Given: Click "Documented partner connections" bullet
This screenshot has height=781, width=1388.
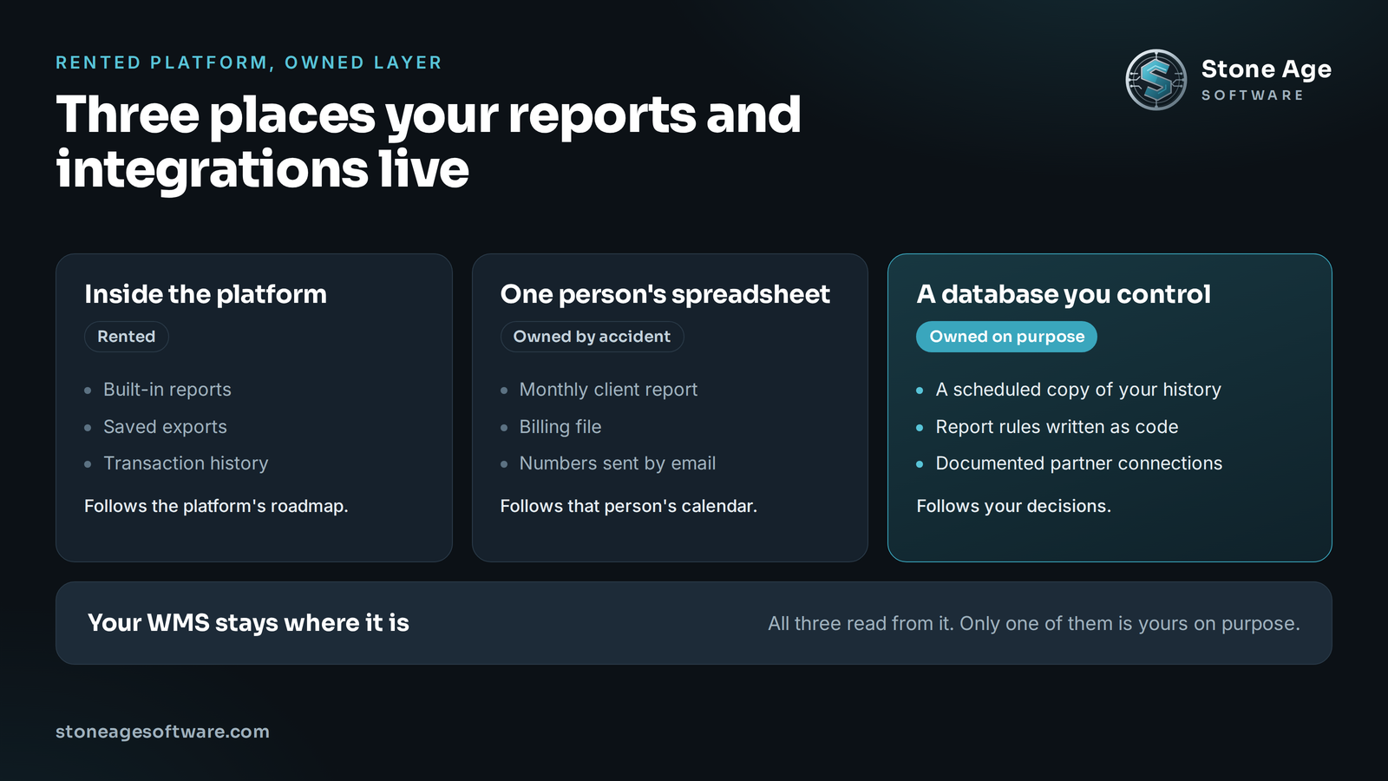Looking at the screenshot, I should click(x=1079, y=463).
